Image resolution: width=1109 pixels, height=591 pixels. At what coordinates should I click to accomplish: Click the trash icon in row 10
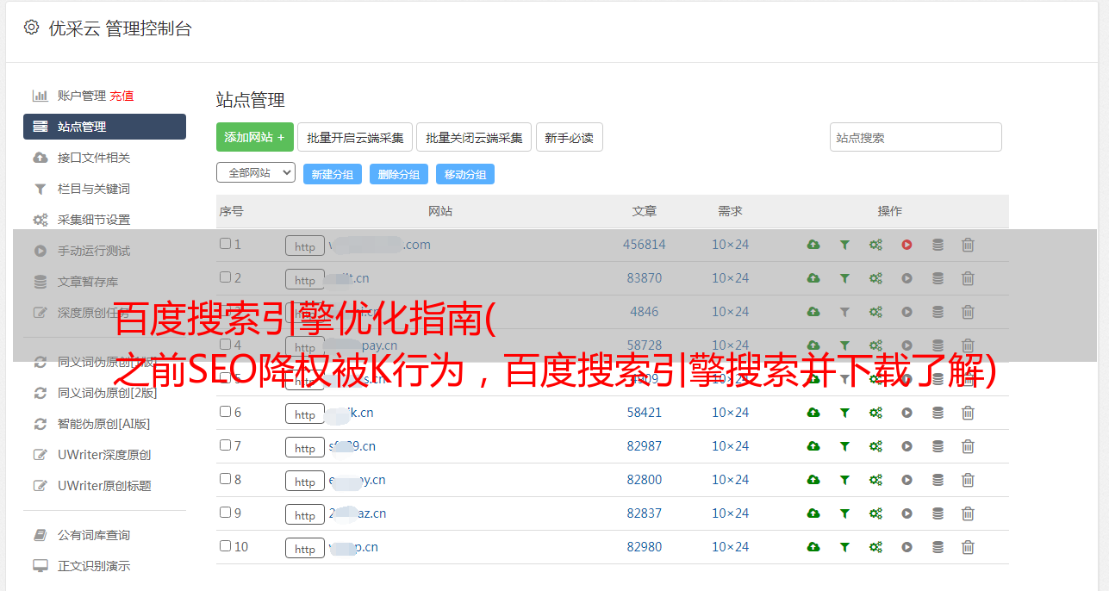[x=968, y=547]
